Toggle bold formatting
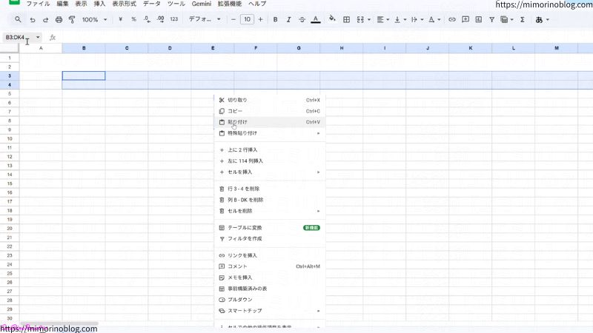593x333 pixels. (275, 20)
